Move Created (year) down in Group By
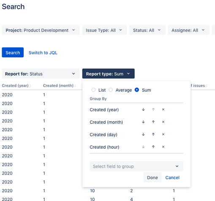Screen dimensions: 215x201 143,109
